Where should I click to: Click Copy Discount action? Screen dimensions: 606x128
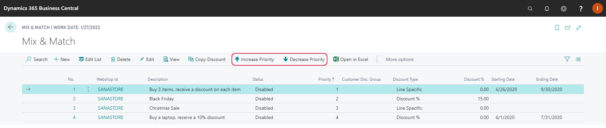(x=207, y=59)
